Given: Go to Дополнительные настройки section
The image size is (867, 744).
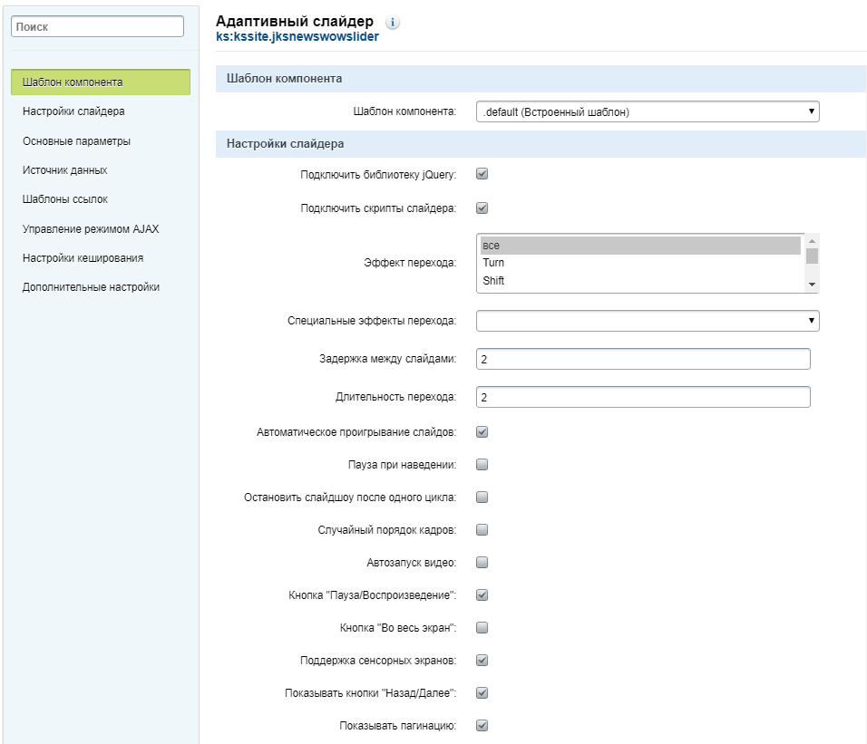Looking at the screenshot, I should click(91, 287).
